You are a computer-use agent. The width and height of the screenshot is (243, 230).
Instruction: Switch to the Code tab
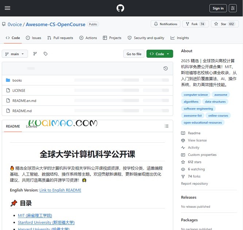[13, 38]
